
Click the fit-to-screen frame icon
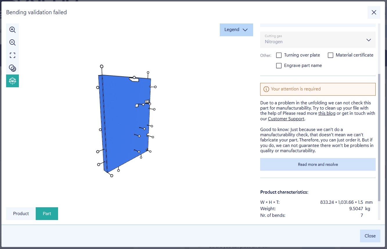[12, 55]
